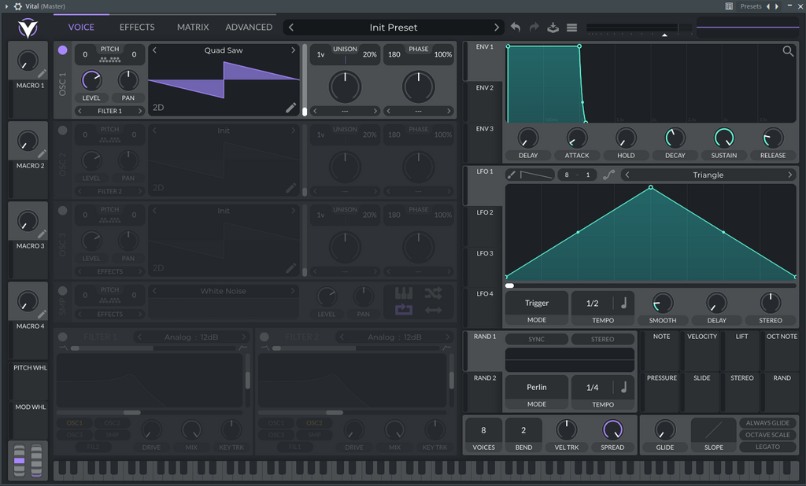Click the plugin settings gear icon

pyautogui.click(x=18, y=6)
